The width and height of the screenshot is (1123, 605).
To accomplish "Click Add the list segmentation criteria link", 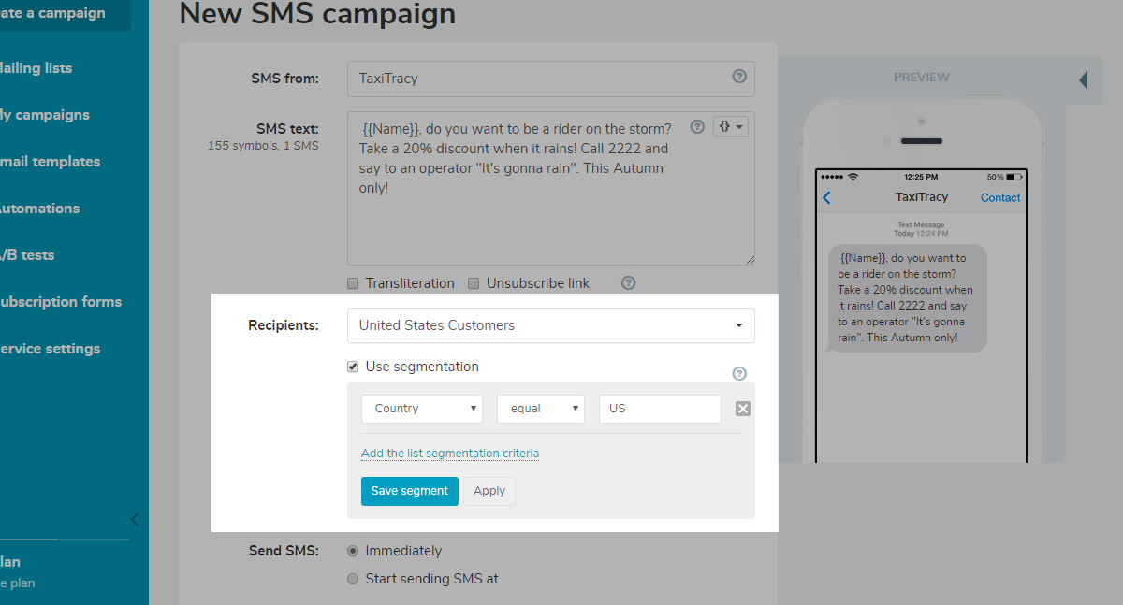I will coord(449,453).
